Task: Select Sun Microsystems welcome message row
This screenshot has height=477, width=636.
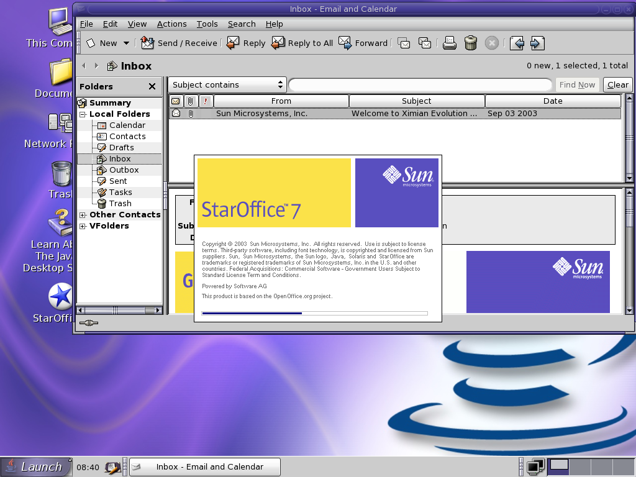Action: (394, 114)
